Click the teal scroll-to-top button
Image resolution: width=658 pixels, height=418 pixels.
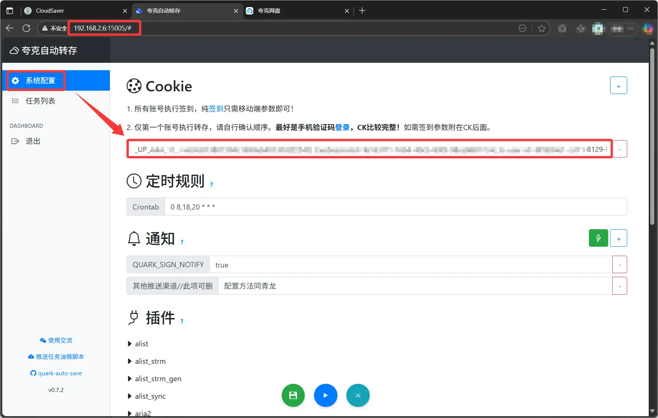pos(358,395)
